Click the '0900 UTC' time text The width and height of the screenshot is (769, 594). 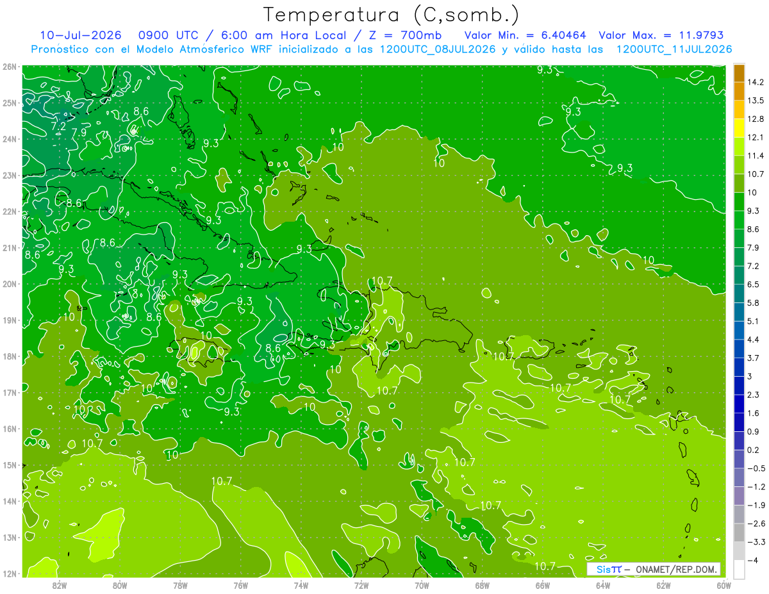coord(170,35)
